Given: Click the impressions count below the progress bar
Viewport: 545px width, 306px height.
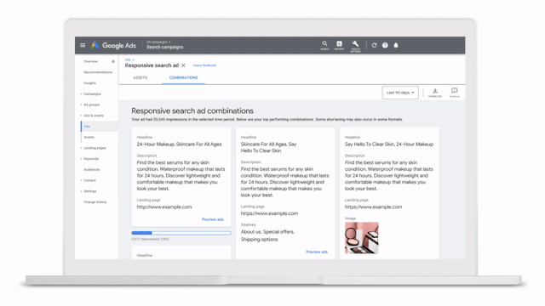Looking at the screenshot, I should click(x=150, y=239).
